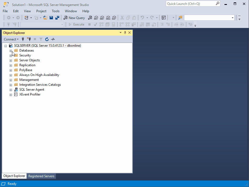249x187 pixels.
Task: Open the Help menu
Action: (86, 11)
